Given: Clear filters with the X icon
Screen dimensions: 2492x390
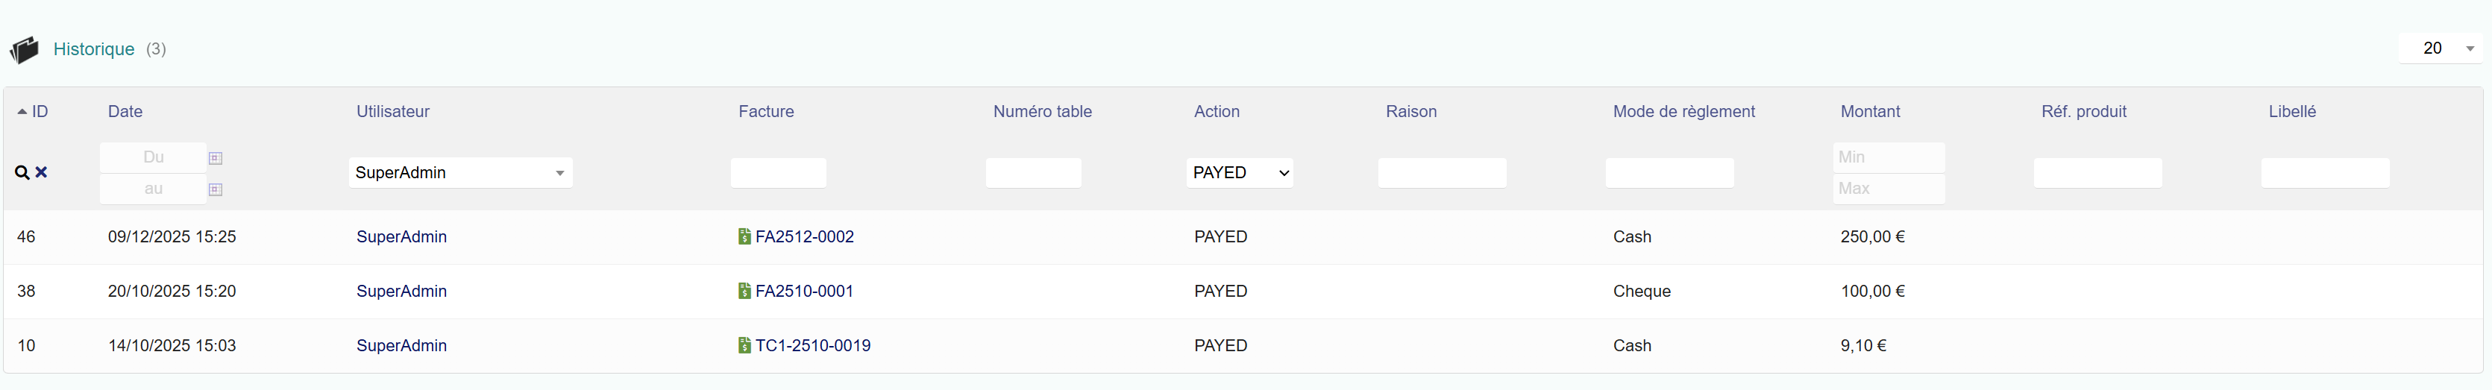Looking at the screenshot, I should [x=42, y=172].
